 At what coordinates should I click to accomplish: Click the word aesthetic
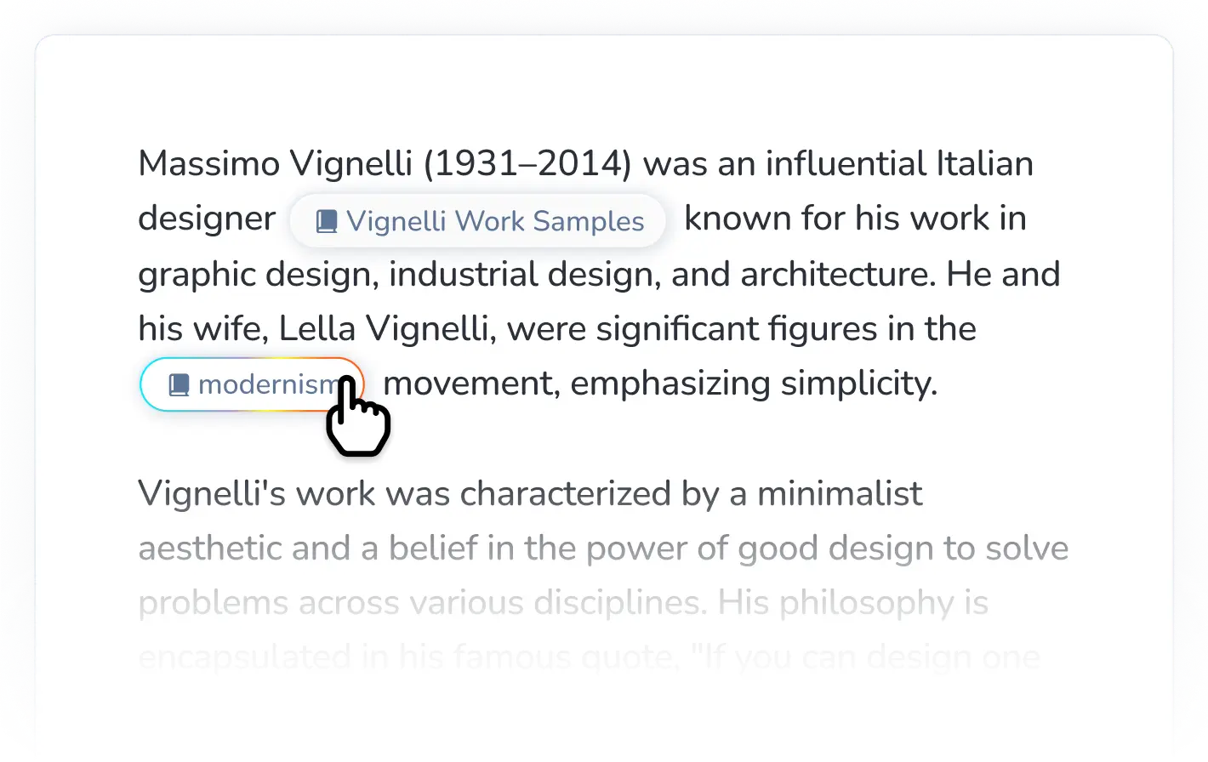pyautogui.click(x=209, y=549)
